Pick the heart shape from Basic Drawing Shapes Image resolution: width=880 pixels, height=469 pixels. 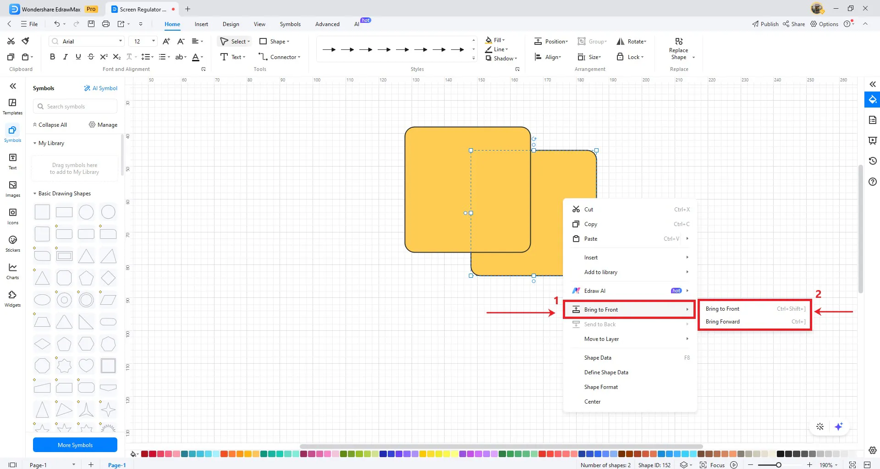pyautogui.click(x=86, y=365)
